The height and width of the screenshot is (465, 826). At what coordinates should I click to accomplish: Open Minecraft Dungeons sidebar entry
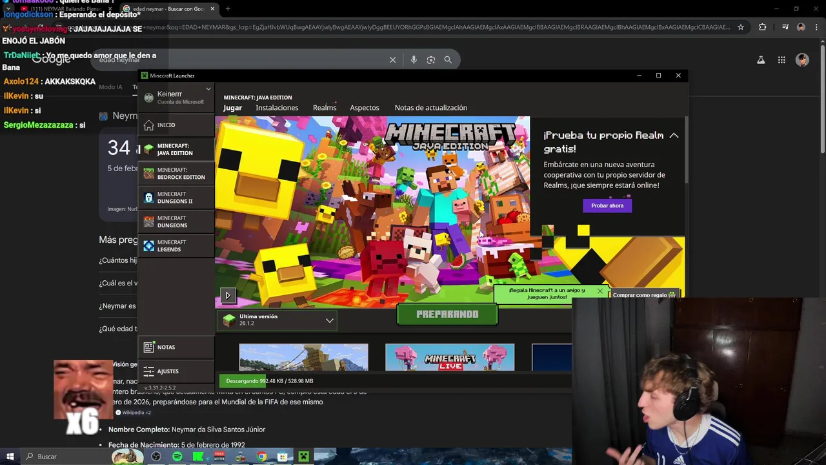[x=176, y=222]
